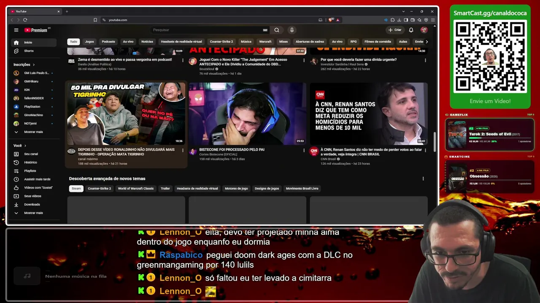This screenshot has width=540, height=303.
Task: Open options for BISTECONE FOI PROCESSADO video
Action: (304, 150)
